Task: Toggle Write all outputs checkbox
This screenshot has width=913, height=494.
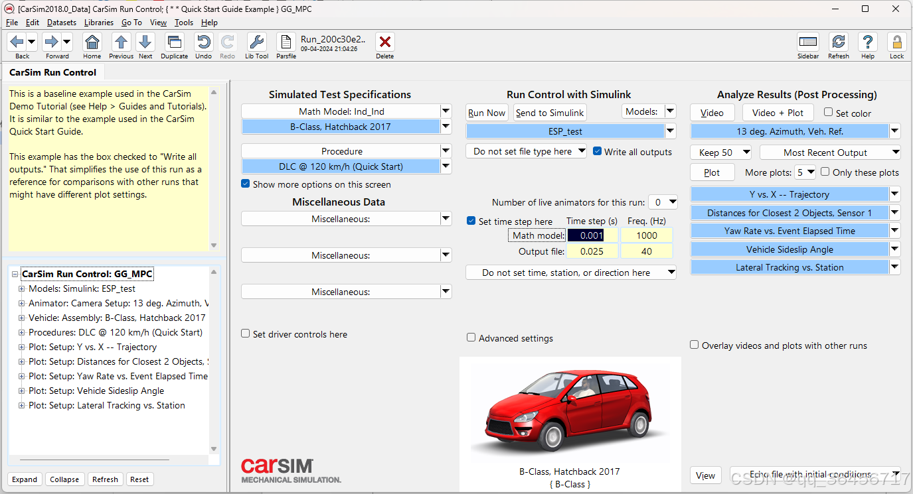Action: point(597,151)
